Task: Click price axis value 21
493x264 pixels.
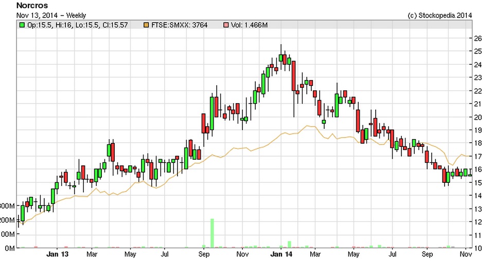Action: click(478, 104)
